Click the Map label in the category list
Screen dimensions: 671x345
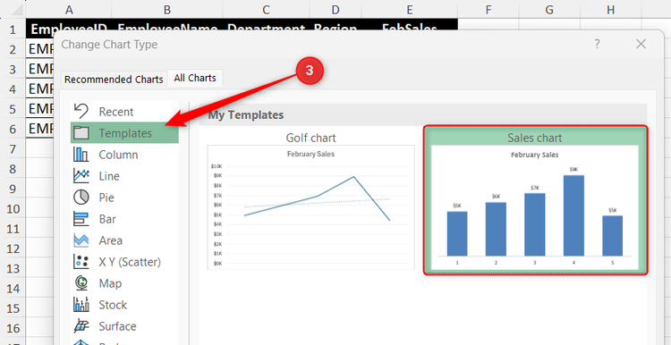[x=110, y=283]
